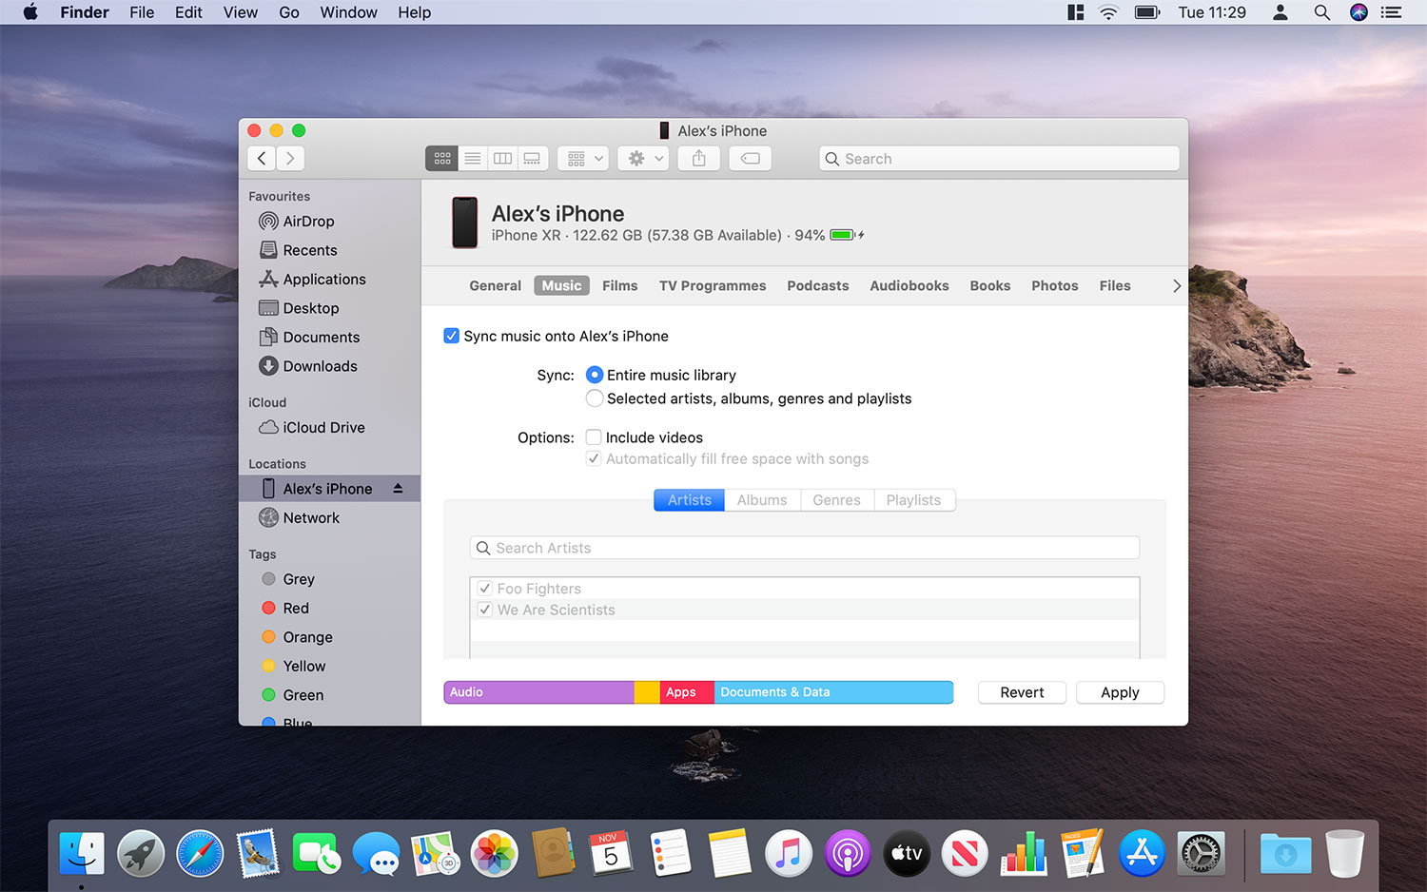Open AirDrop from the Favourites sidebar

[307, 221]
